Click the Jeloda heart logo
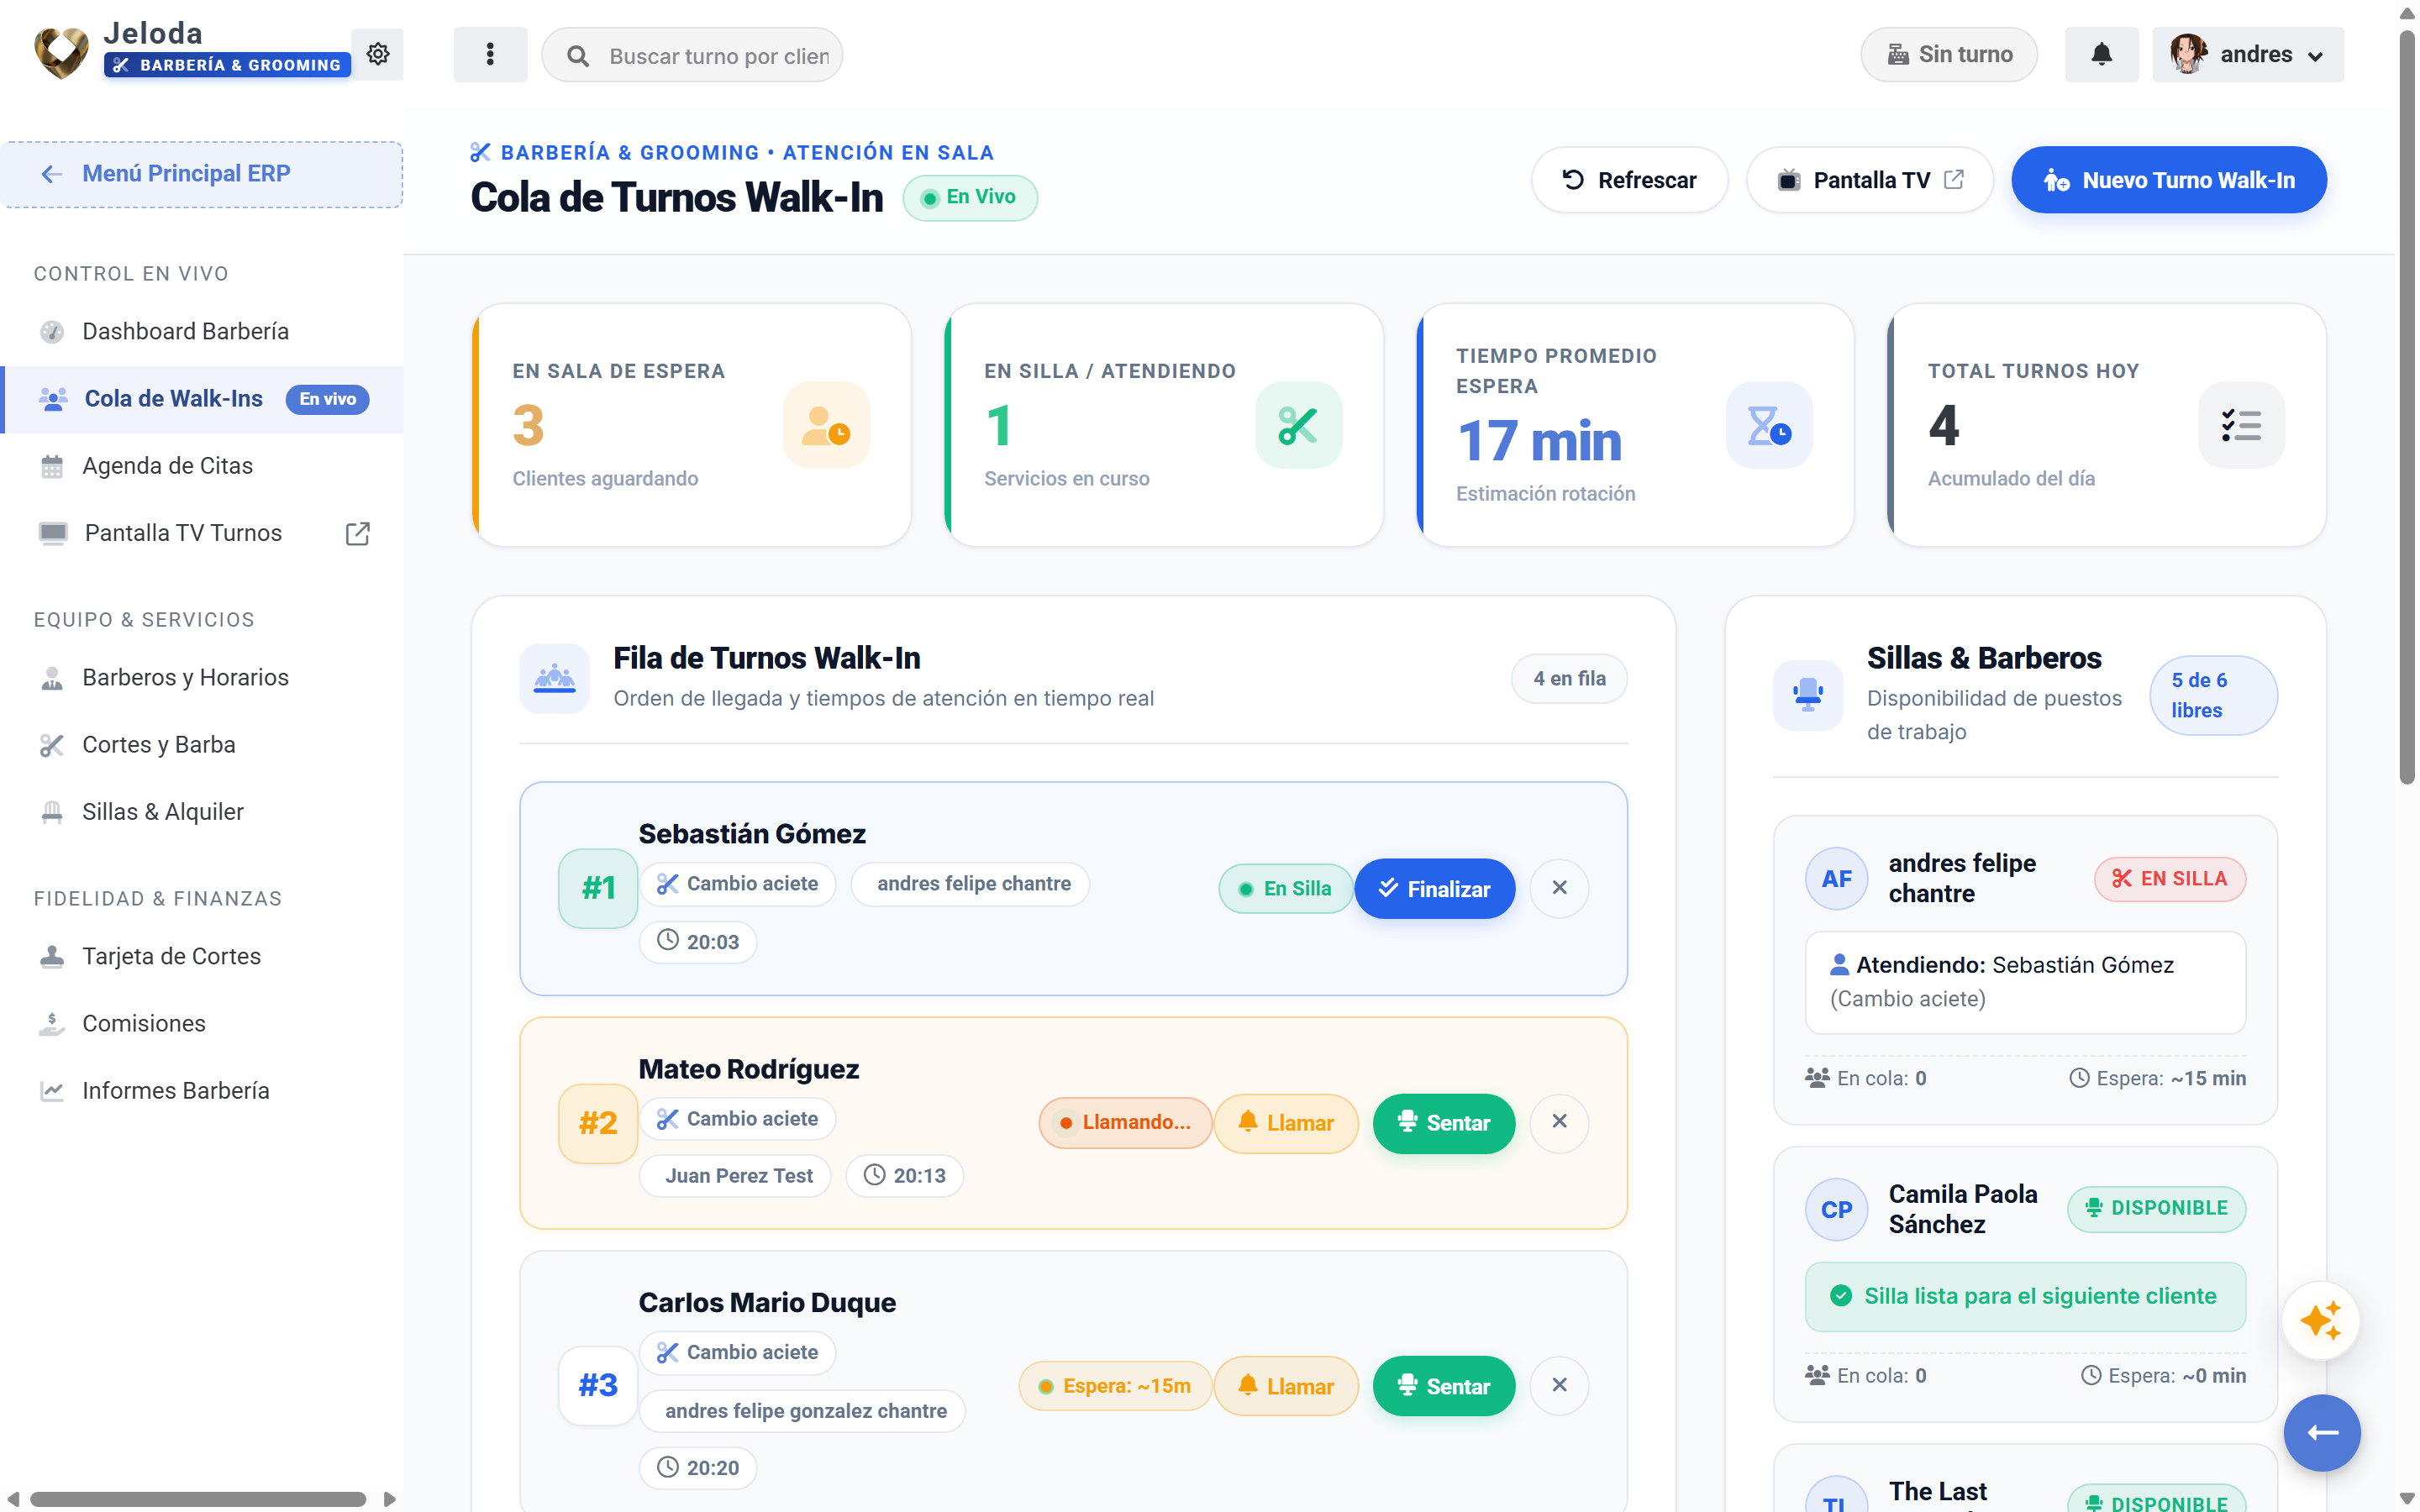The image size is (2420, 1512). point(61,52)
